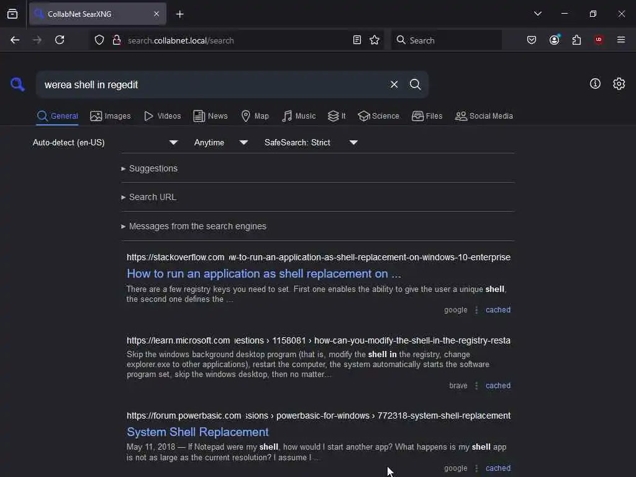Viewport: 636px width, 477px height.
Task: Open Firefox account icon
Action: (555, 40)
